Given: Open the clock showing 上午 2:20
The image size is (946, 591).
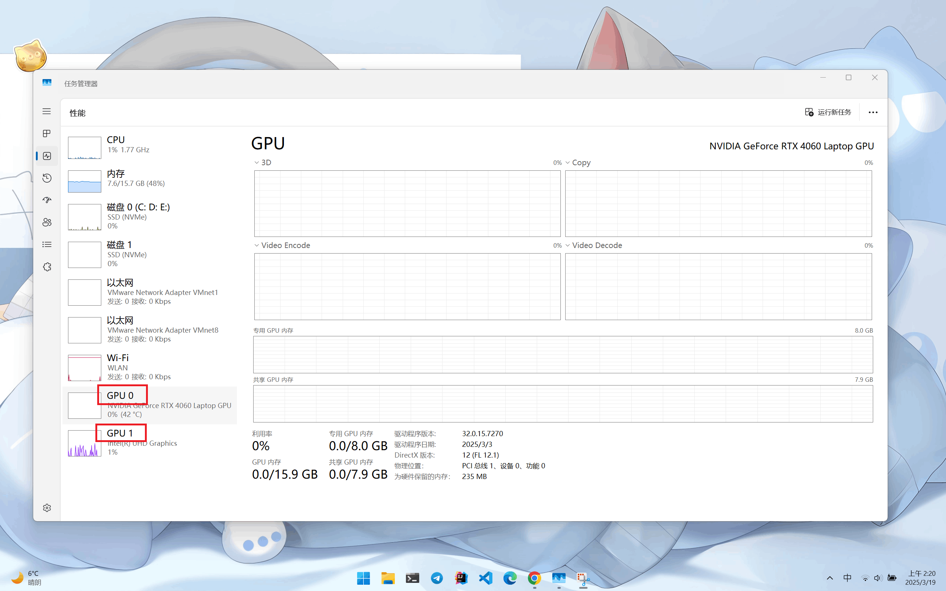Looking at the screenshot, I should point(920,578).
